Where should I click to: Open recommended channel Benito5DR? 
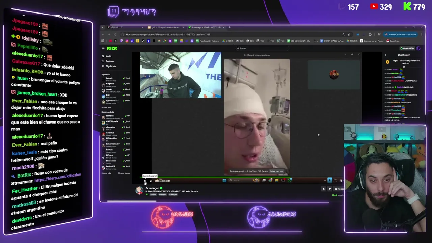click(116, 168)
